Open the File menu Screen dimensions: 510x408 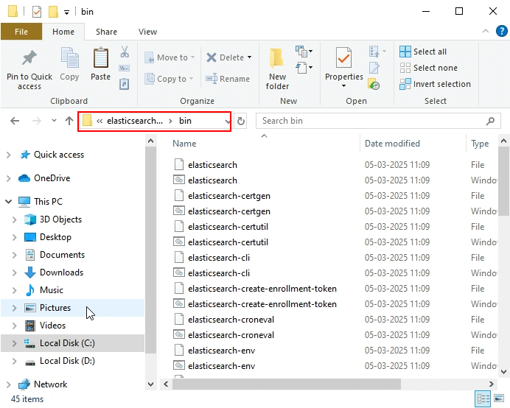click(21, 32)
